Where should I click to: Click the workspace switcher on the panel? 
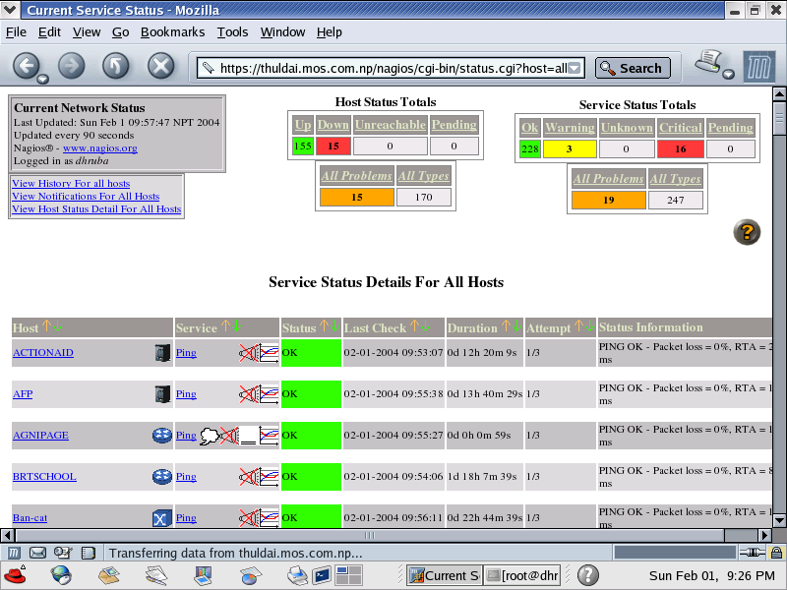pos(349,575)
